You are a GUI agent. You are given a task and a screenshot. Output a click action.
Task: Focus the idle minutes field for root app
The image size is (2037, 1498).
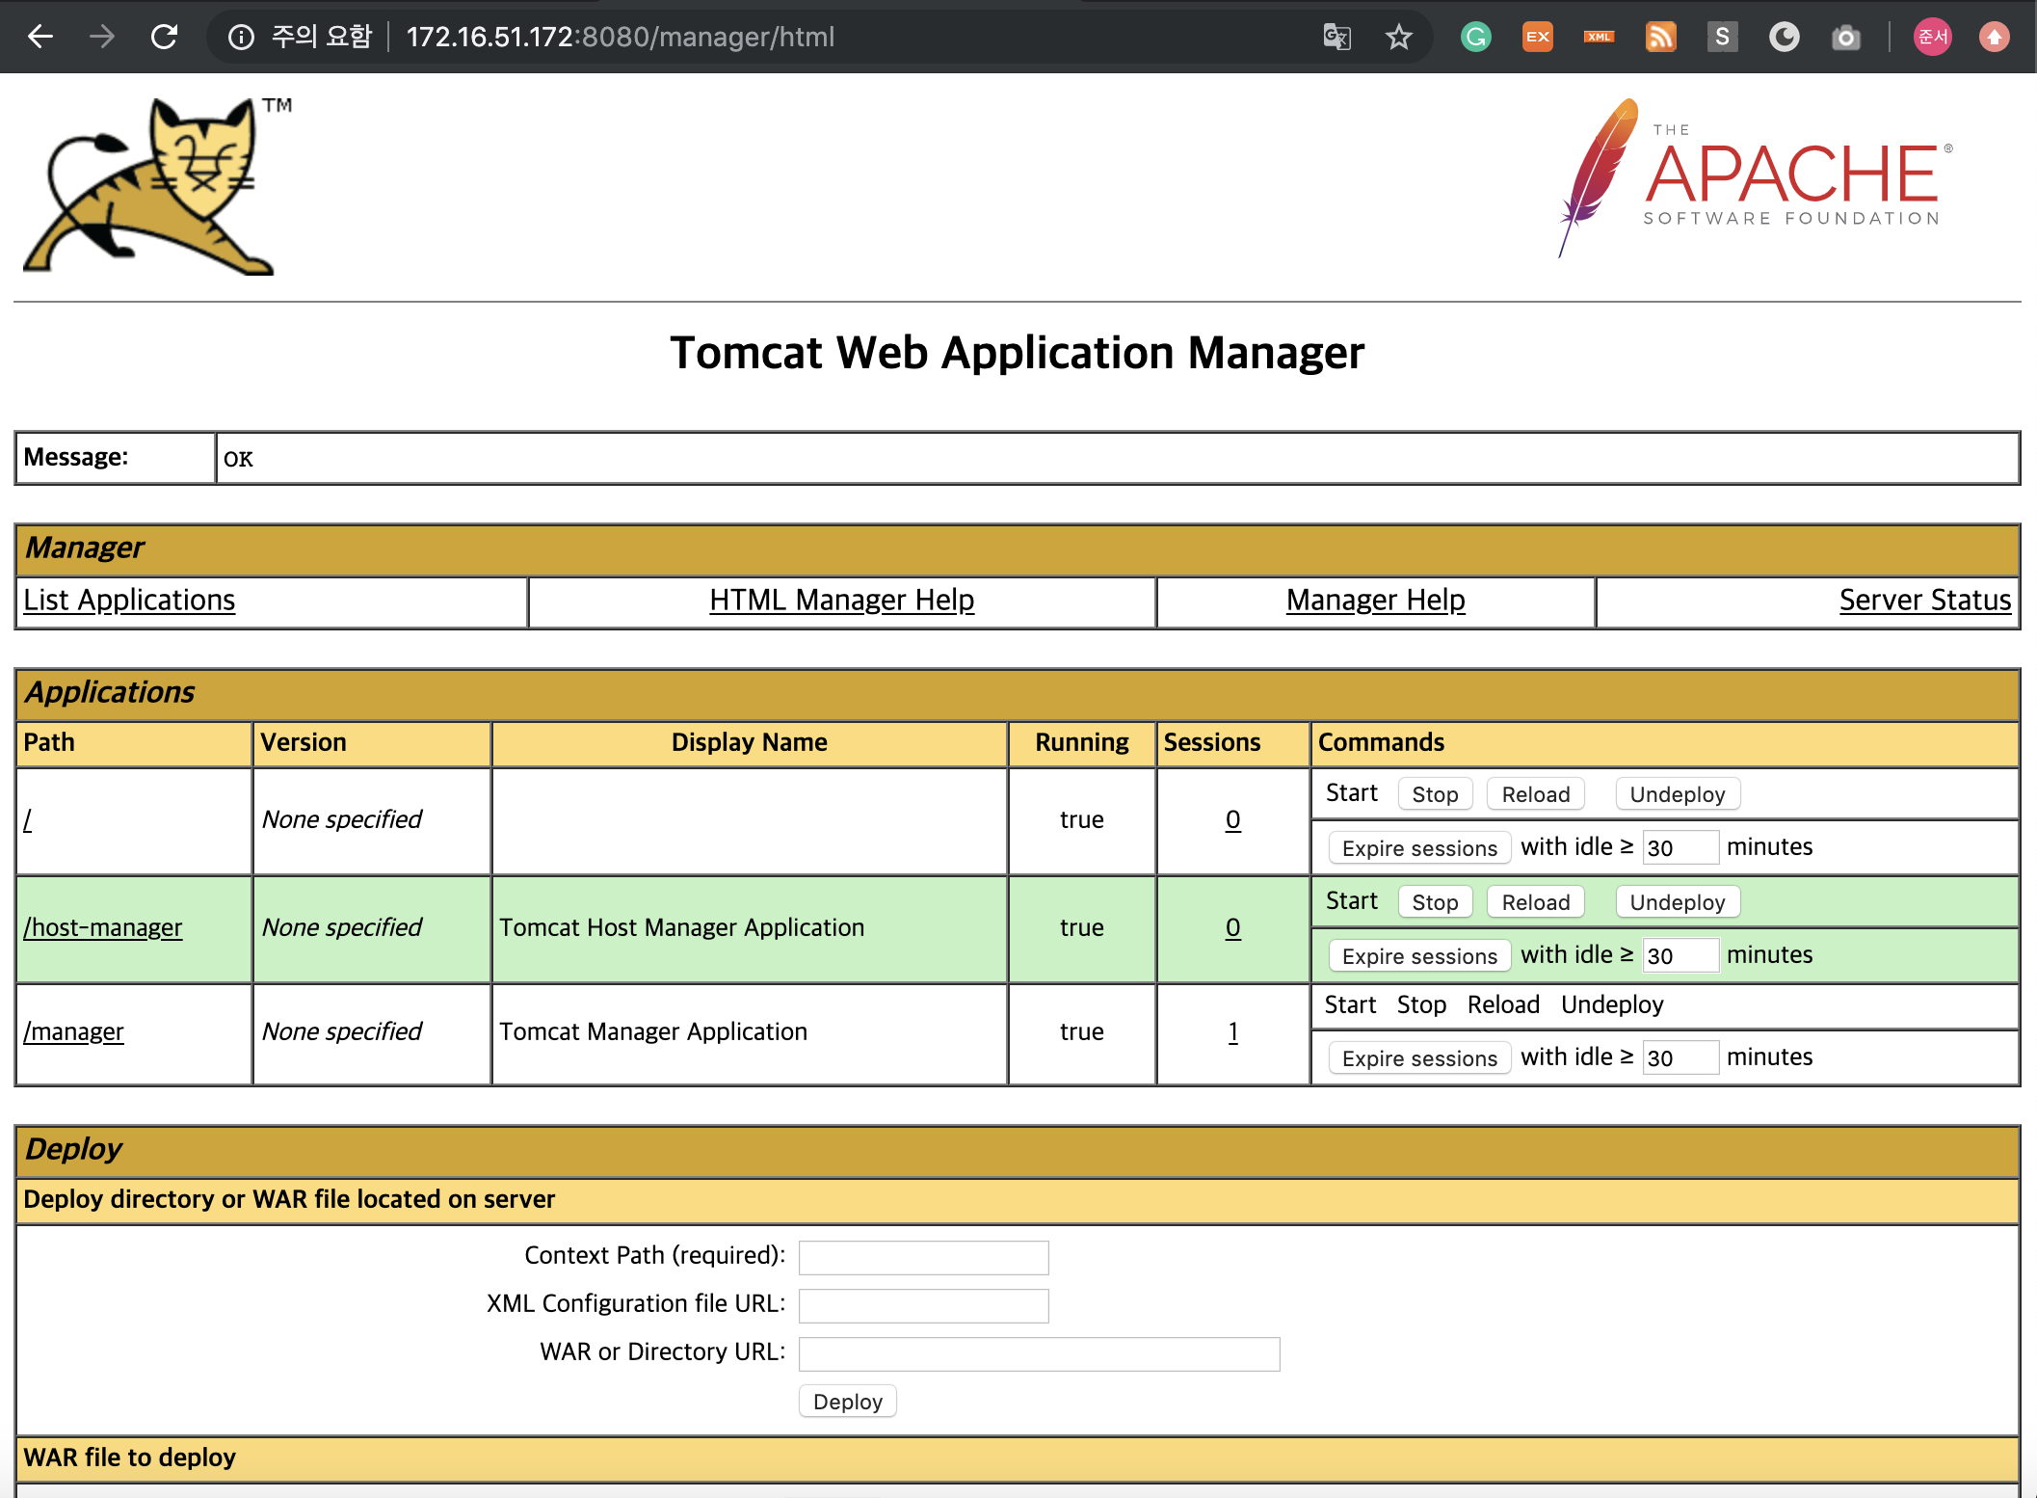1680,847
